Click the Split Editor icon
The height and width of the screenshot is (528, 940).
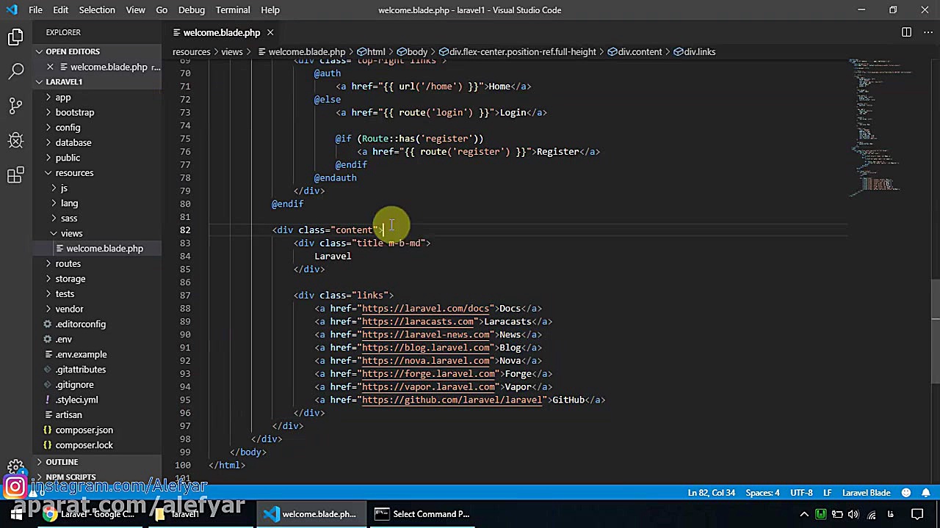(x=906, y=32)
